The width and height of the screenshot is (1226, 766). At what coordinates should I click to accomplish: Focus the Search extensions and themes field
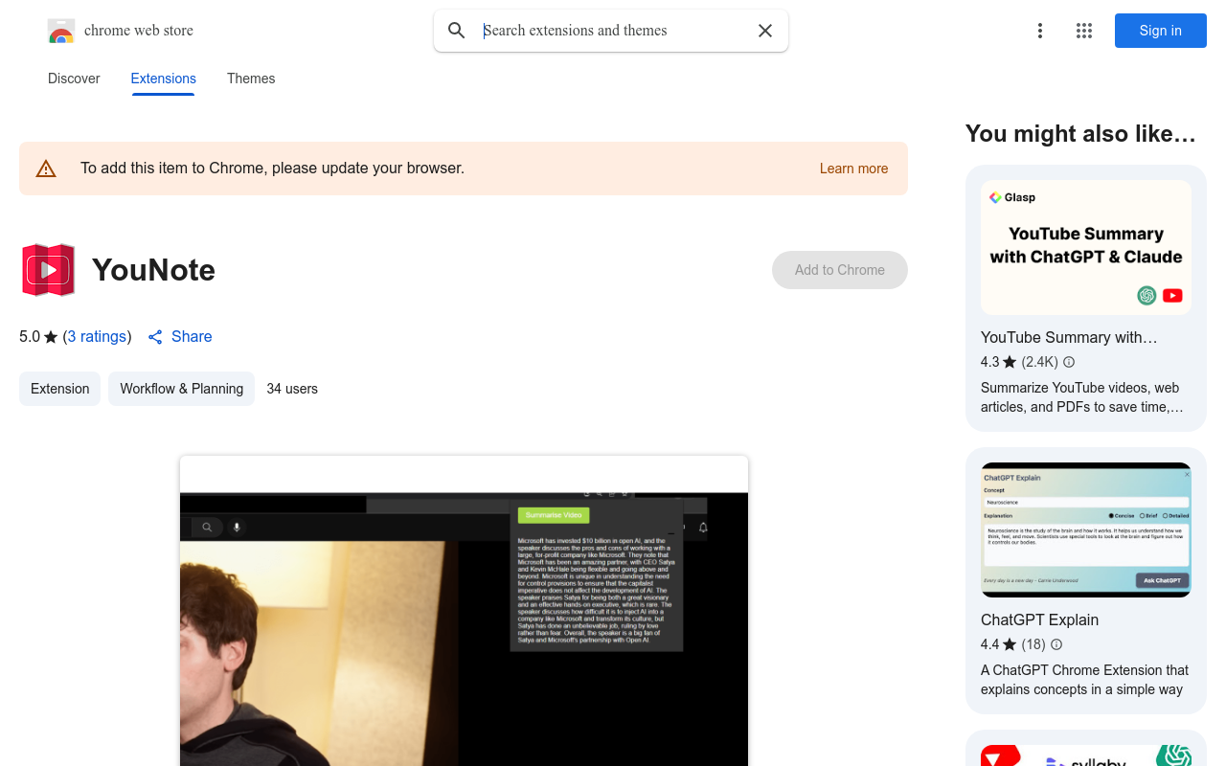coord(613,31)
